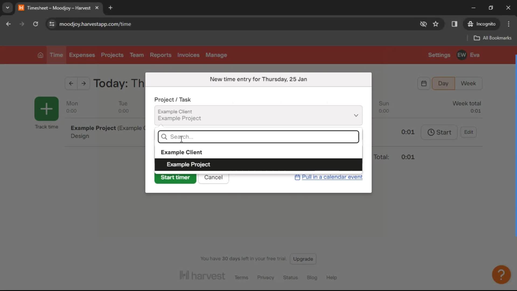Click the Harvest home icon
Image resolution: width=517 pixels, height=291 pixels.
tap(40, 55)
